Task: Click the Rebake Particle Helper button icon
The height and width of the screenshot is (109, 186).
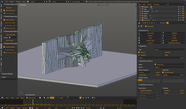Action: [x=4, y=28]
